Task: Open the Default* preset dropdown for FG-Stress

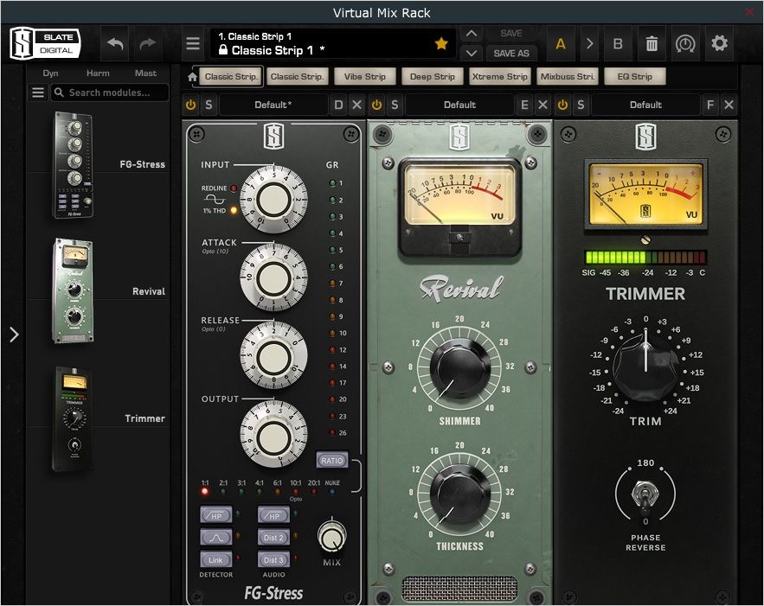Action: [x=273, y=105]
